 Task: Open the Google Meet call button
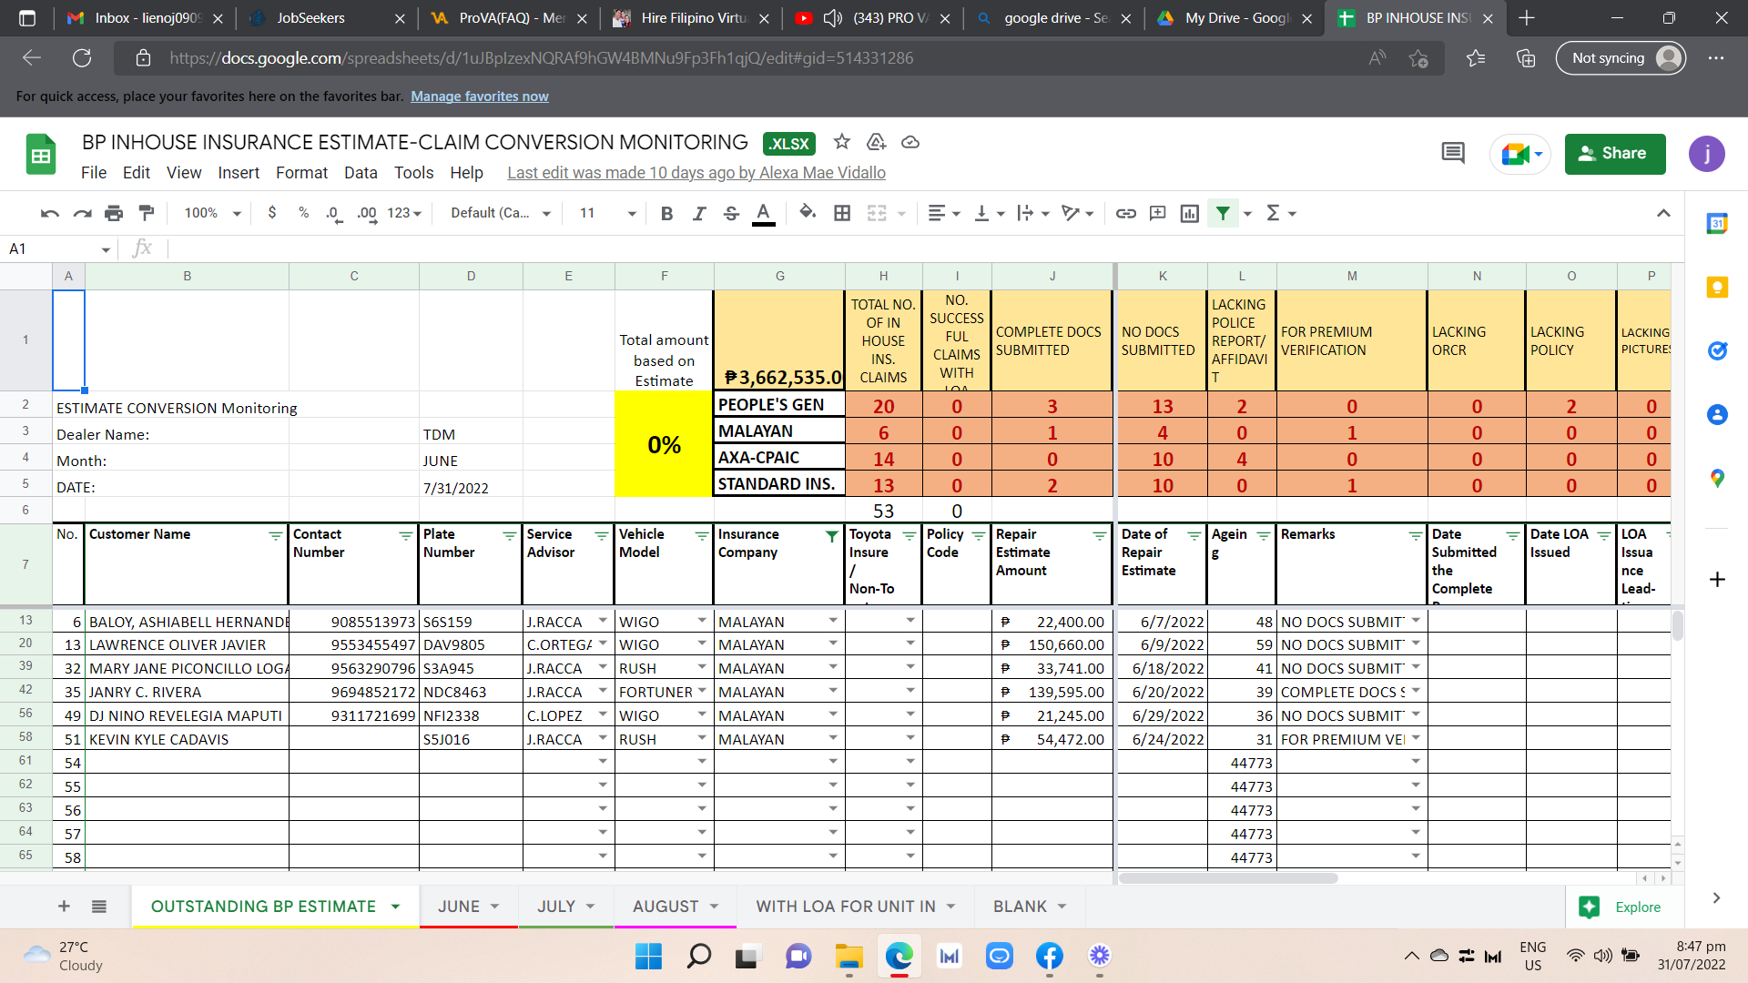click(x=1520, y=154)
